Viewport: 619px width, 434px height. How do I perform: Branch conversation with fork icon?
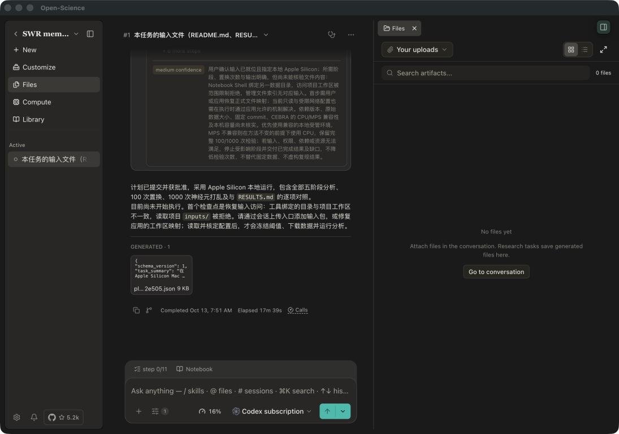pos(149,310)
